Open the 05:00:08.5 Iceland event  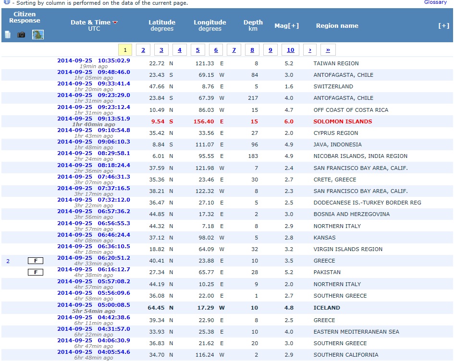coord(93,305)
